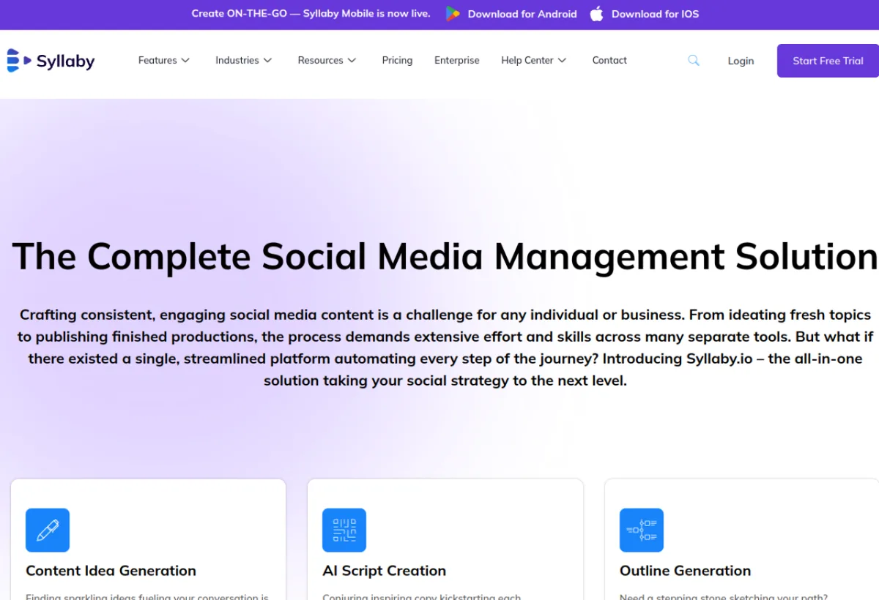Open the search magnifier icon
The image size is (879, 600).
point(694,61)
